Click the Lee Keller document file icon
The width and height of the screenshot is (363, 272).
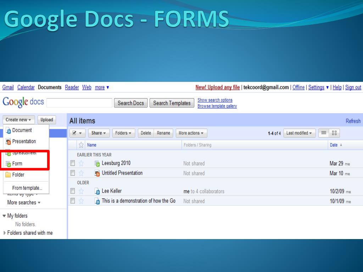tap(97, 191)
